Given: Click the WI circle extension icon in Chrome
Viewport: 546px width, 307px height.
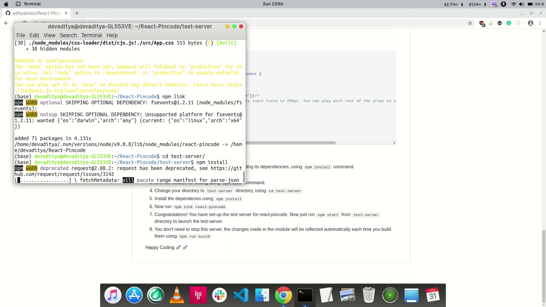Looking at the screenshot, I should click(x=500, y=23).
